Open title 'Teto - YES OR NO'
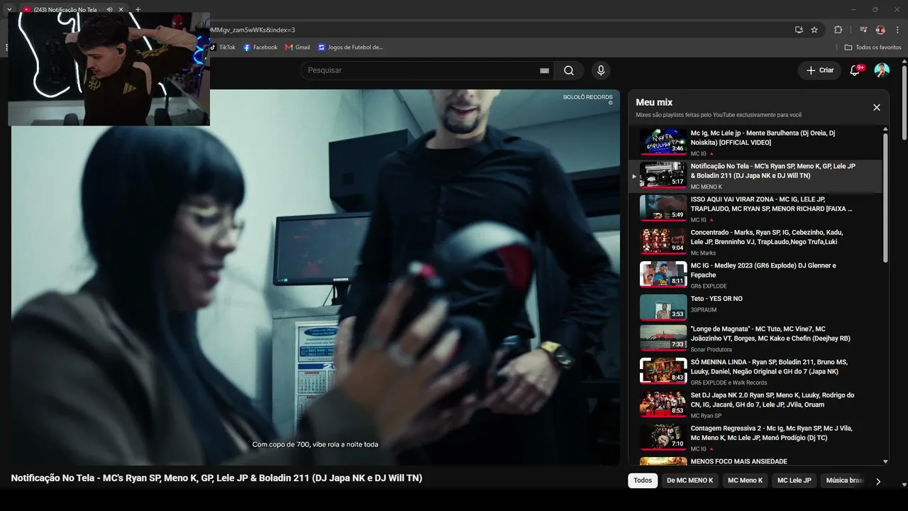908x511 pixels. point(716,299)
